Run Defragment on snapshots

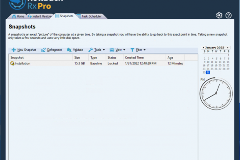(x=52, y=50)
